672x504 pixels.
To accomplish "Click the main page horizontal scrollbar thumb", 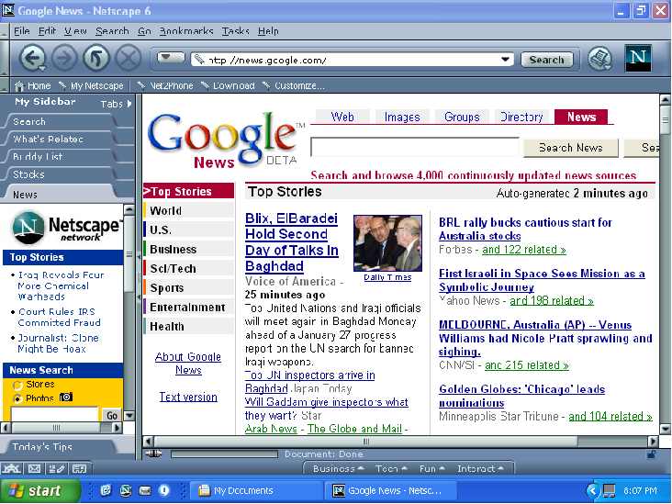I will point(365,441).
